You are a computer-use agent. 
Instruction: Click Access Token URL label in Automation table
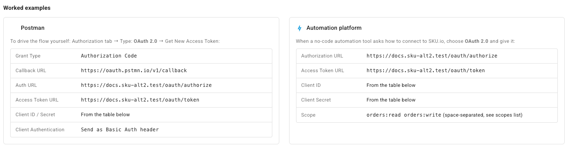coord(322,71)
